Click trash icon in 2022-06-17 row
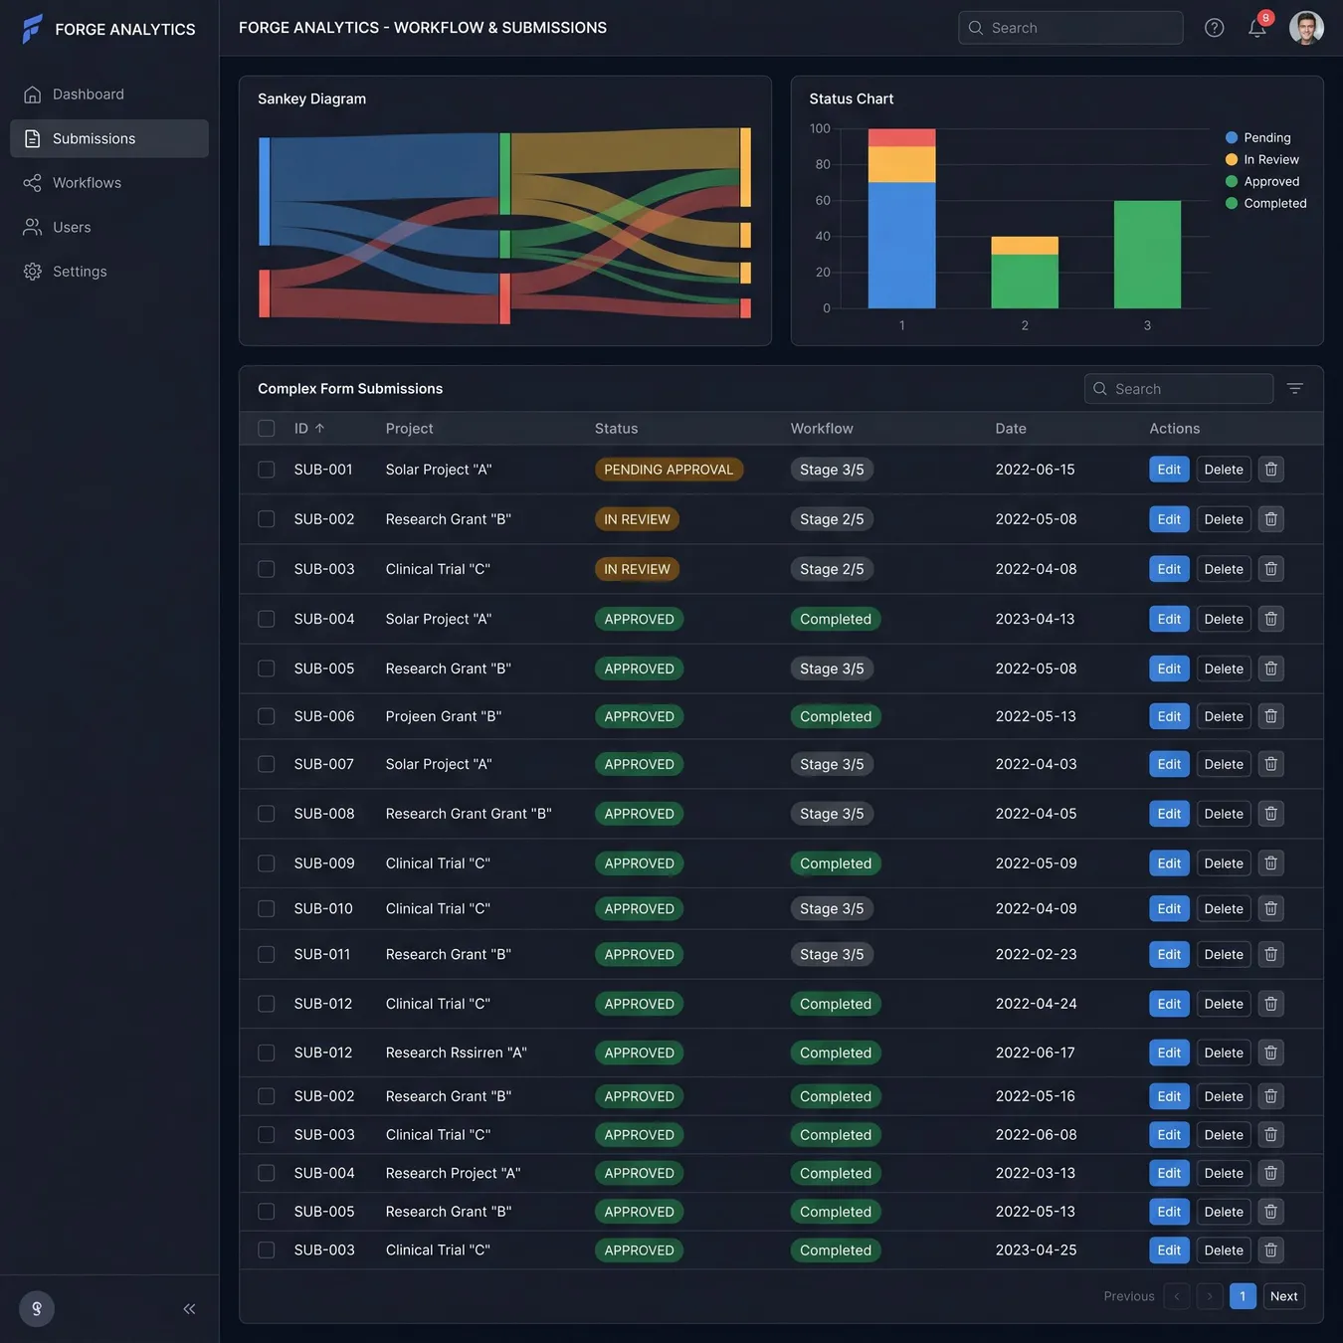This screenshot has height=1343, width=1343. pyautogui.click(x=1270, y=1053)
